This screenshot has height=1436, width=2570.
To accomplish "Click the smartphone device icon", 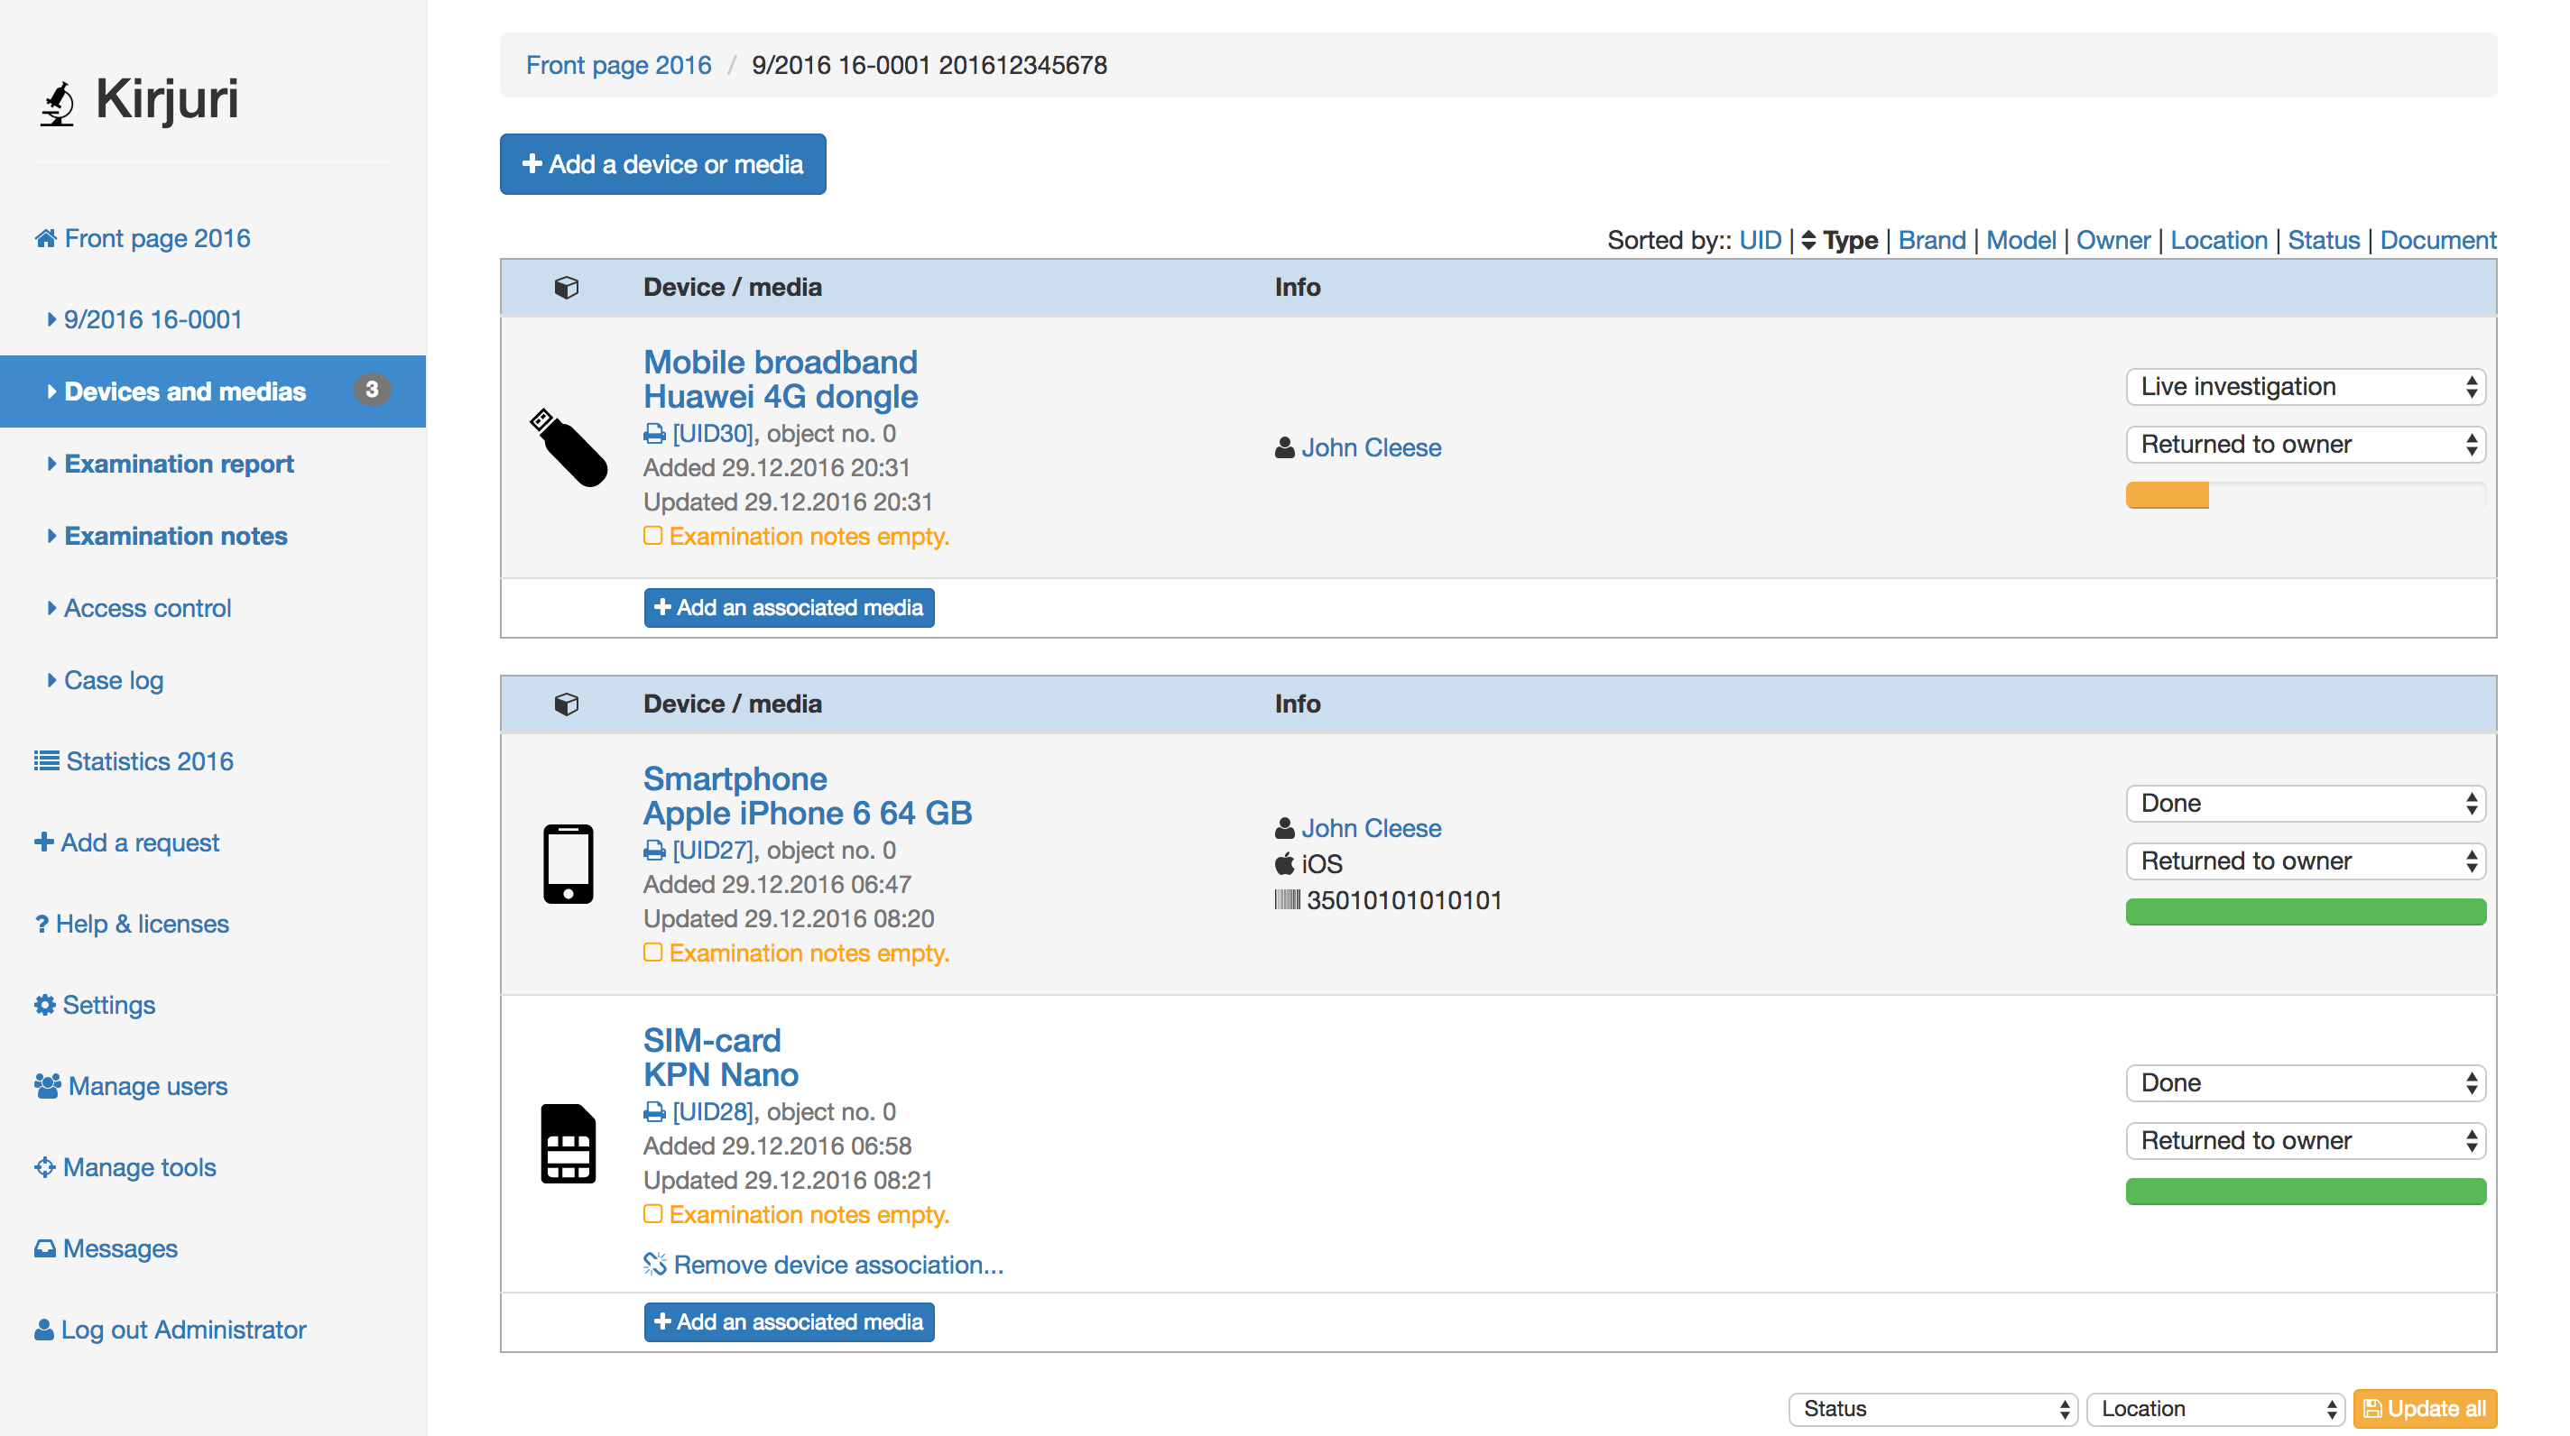I will point(568,863).
